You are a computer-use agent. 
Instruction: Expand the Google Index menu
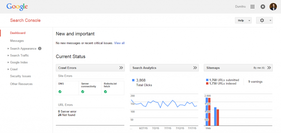coord(19,62)
